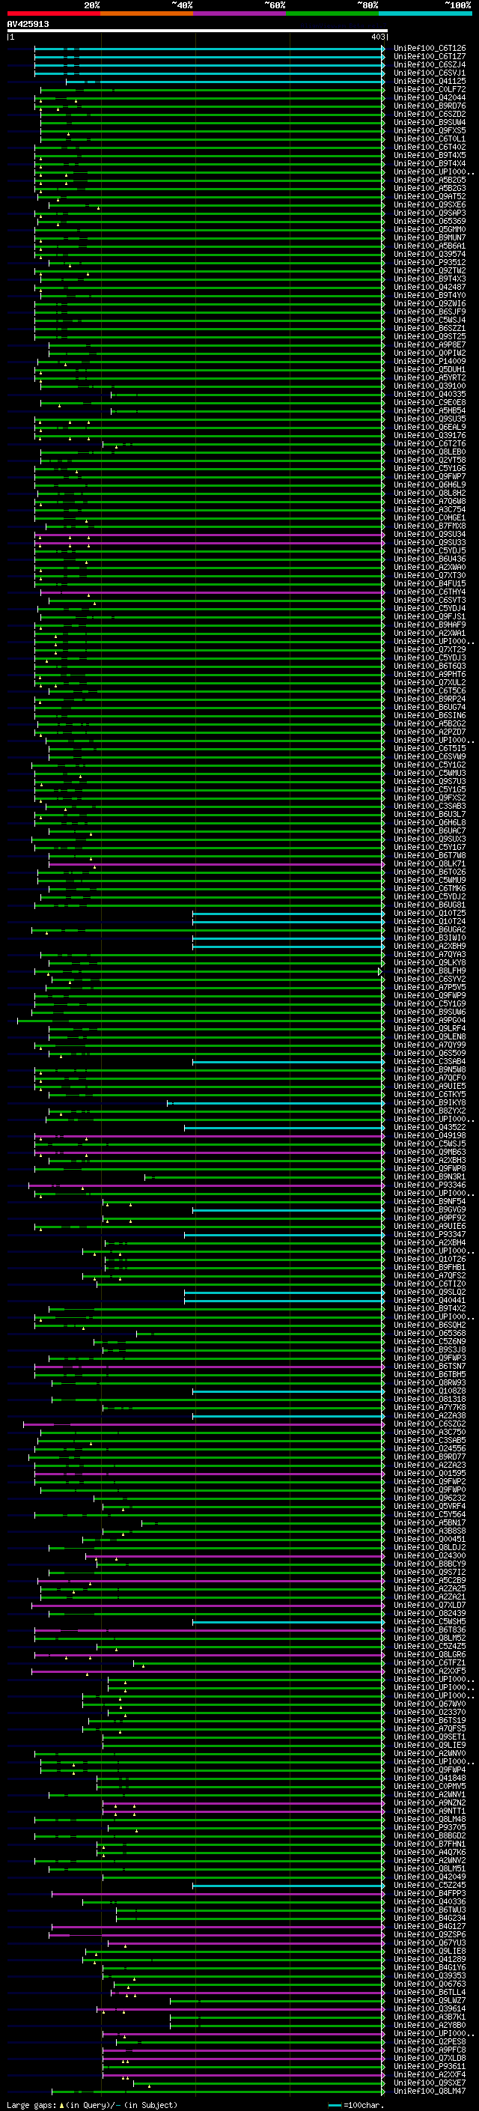
Task: Click the cyan ~100% identity legend segment
Action: tap(425, 13)
